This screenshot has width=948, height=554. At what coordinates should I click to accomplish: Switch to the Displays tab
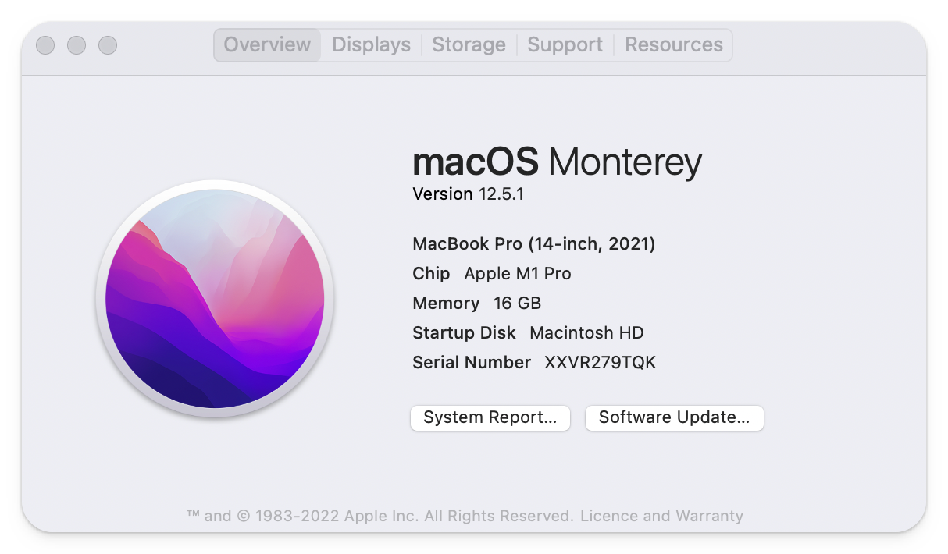371,44
